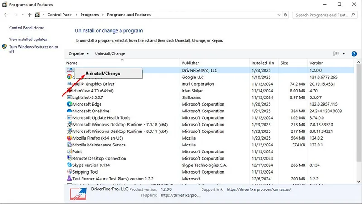Click the scrollbar up arrow
The image size is (362, 204).
[x=358, y=62]
